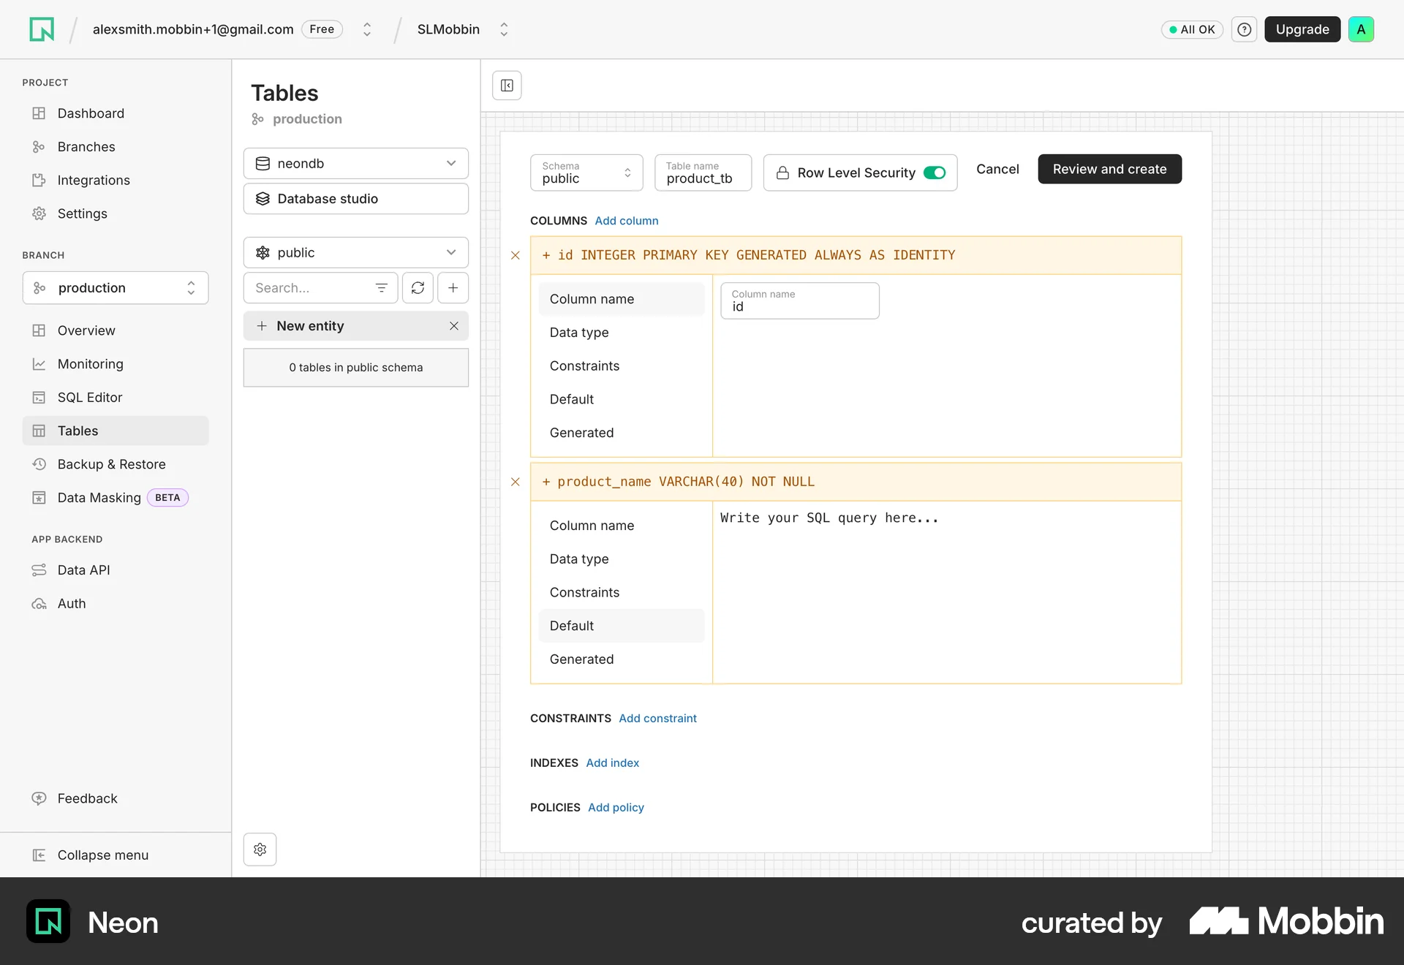The image size is (1404, 965).
Task: Expand the account switcher arrows next to Free
Action: (x=367, y=29)
